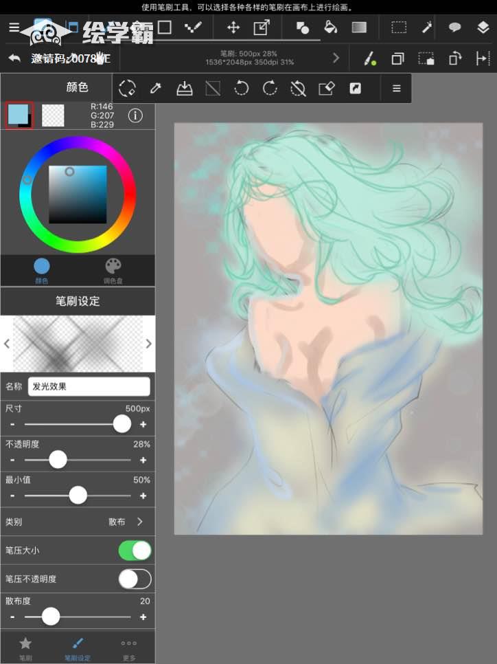Select the transparent color swatch
The width and height of the screenshot is (497, 664).
[53, 115]
